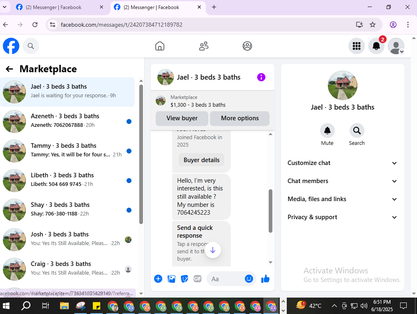
Task: Open the Windows notification center
Action: pyautogui.click(x=403, y=306)
